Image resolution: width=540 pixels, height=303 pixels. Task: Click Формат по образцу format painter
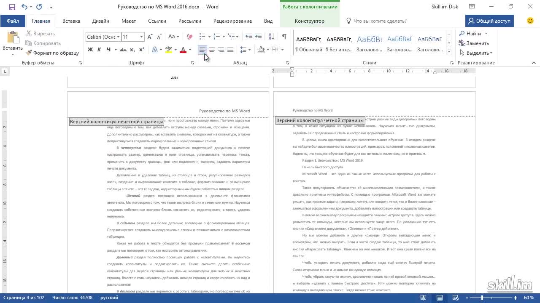click(x=53, y=53)
